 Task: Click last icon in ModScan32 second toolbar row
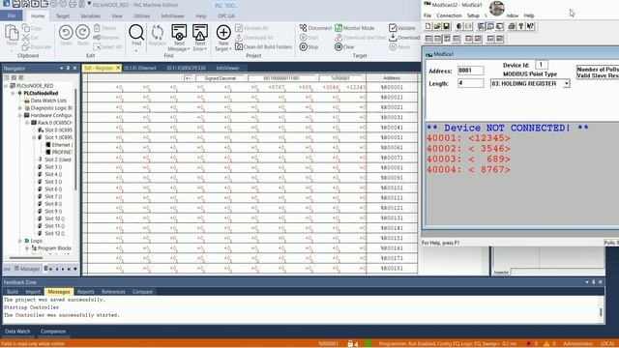tap(499, 39)
